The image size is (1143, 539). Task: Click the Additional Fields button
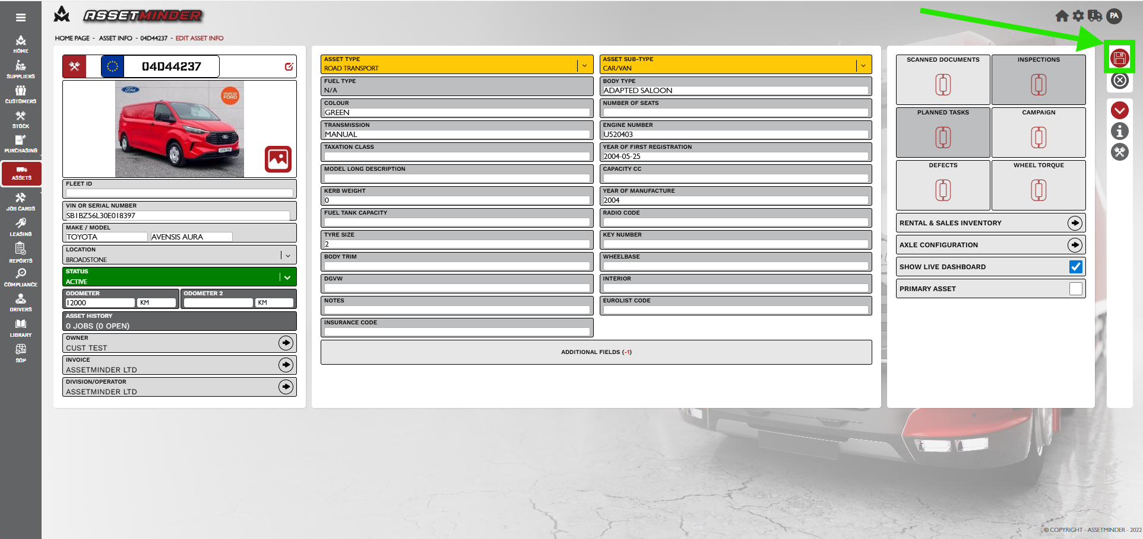pos(596,352)
